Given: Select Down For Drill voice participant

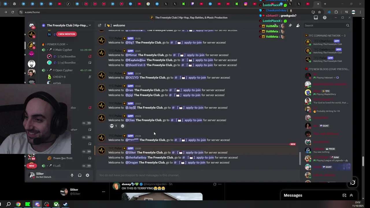Looking at the screenshot, I should (x=63, y=158).
